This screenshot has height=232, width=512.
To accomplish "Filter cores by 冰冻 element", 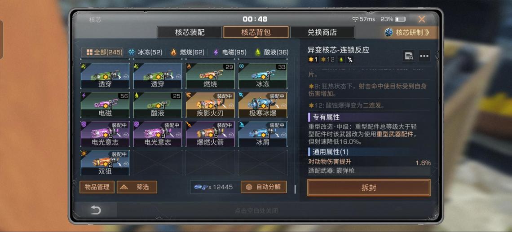I will [145, 52].
